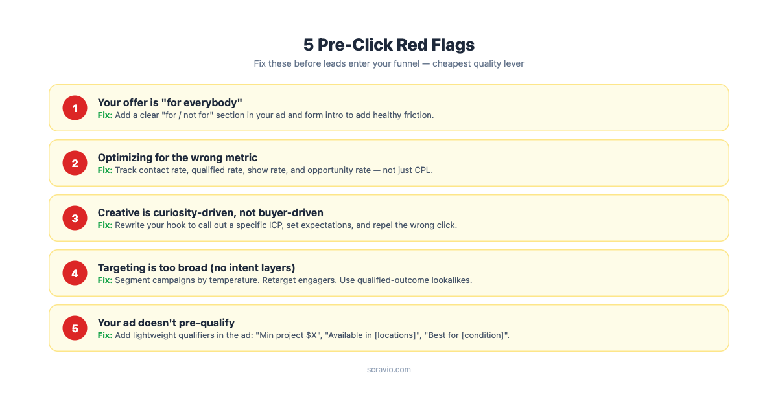Click the green "Fix:" label under wrong metric

[x=105, y=170]
